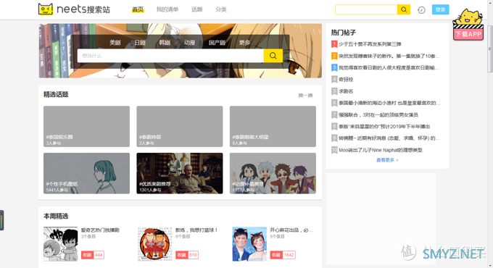Open hot post 强强联合 顶级男女演员
Screen dimensions: 493x268
click(x=378, y=114)
